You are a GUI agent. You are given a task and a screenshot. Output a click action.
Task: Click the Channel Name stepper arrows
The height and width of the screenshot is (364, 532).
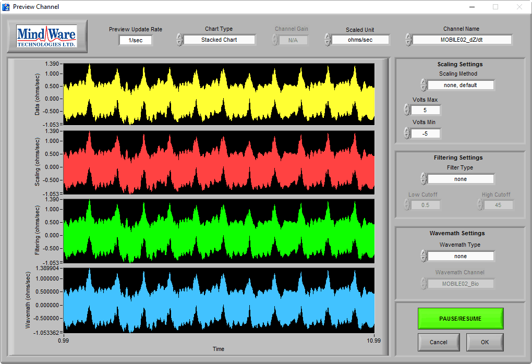[x=408, y=40]
